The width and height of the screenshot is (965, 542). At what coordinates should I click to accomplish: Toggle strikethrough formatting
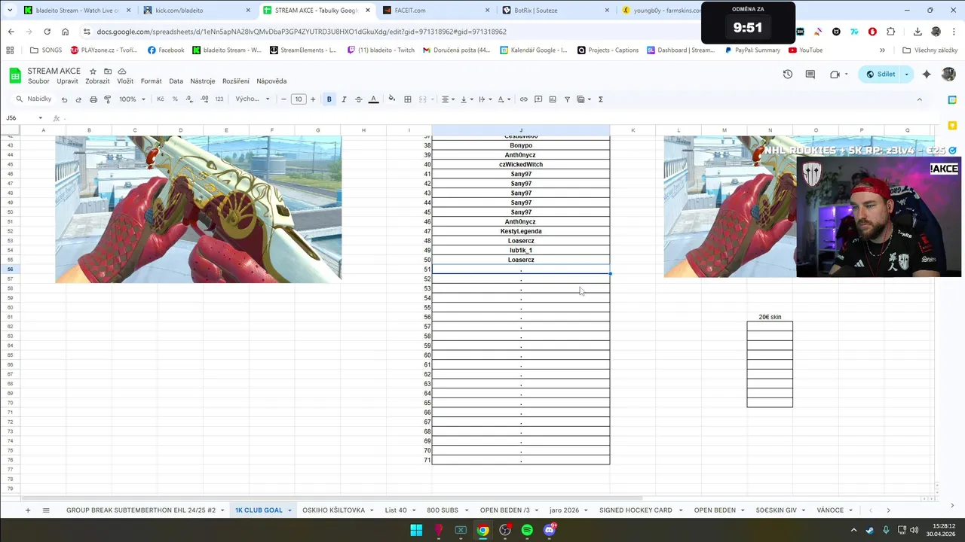point(358,99)
